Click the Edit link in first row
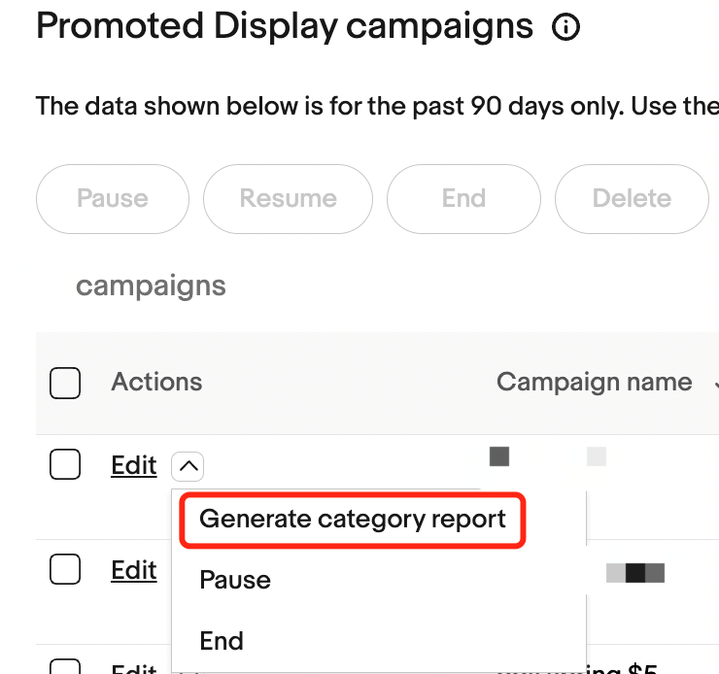Screen dimensions: 719x674 (134, 466)
